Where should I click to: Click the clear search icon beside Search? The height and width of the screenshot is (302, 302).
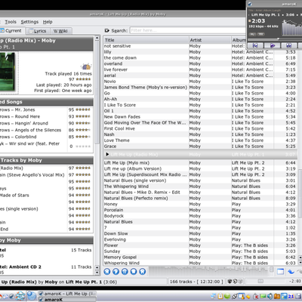pos(106,31)
